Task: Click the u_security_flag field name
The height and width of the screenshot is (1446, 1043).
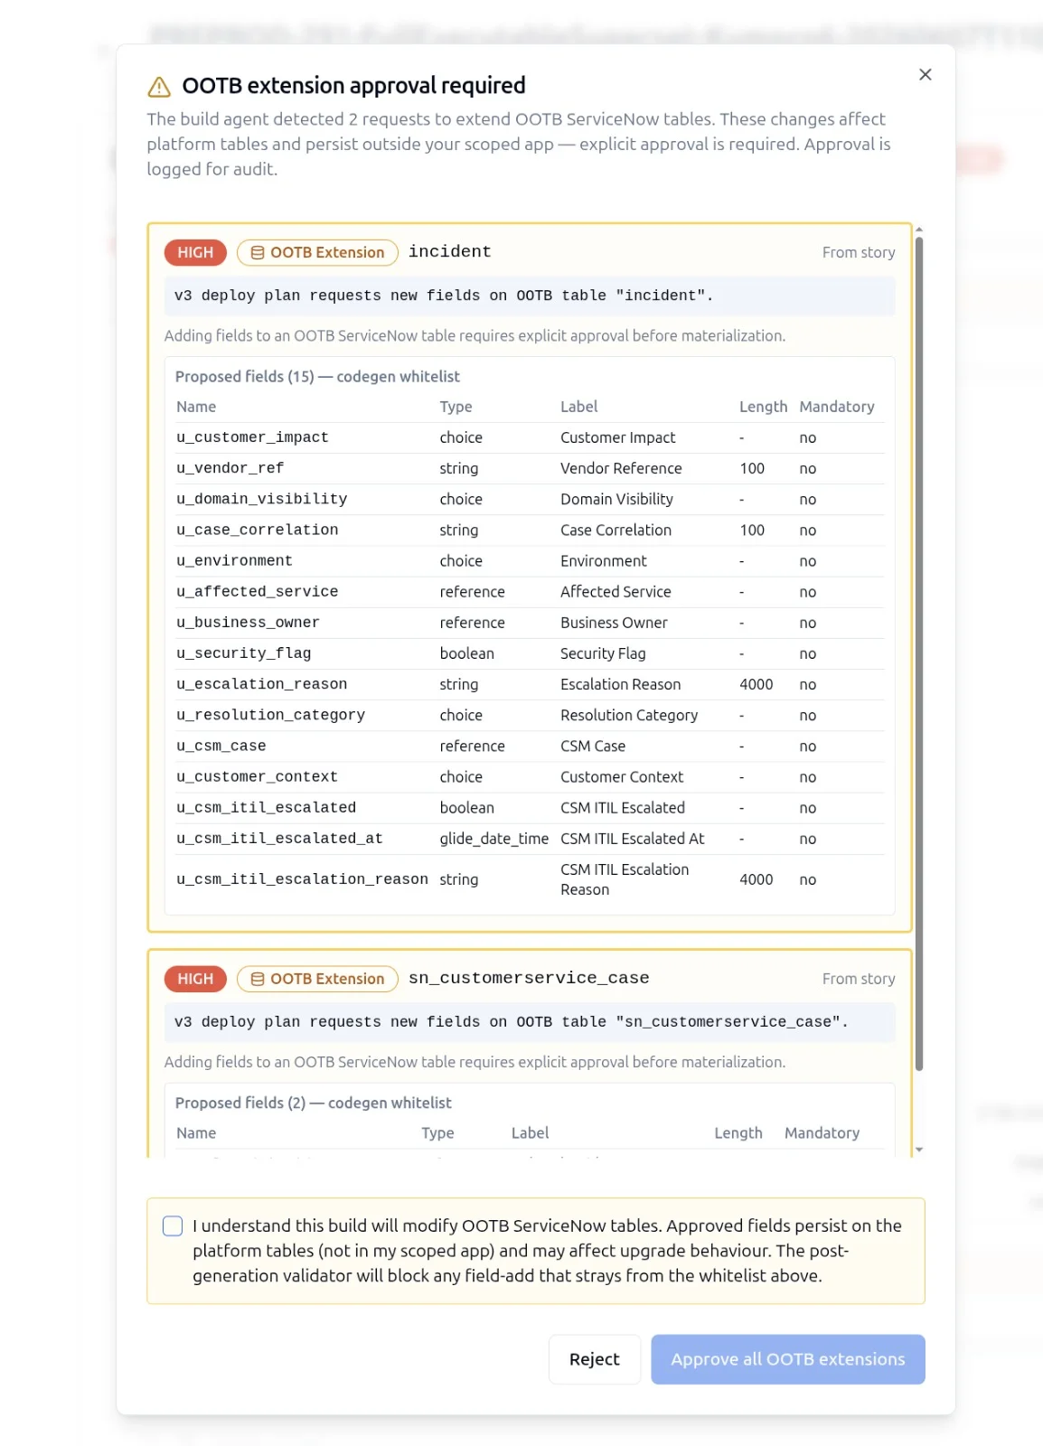Action: (243, 653)
